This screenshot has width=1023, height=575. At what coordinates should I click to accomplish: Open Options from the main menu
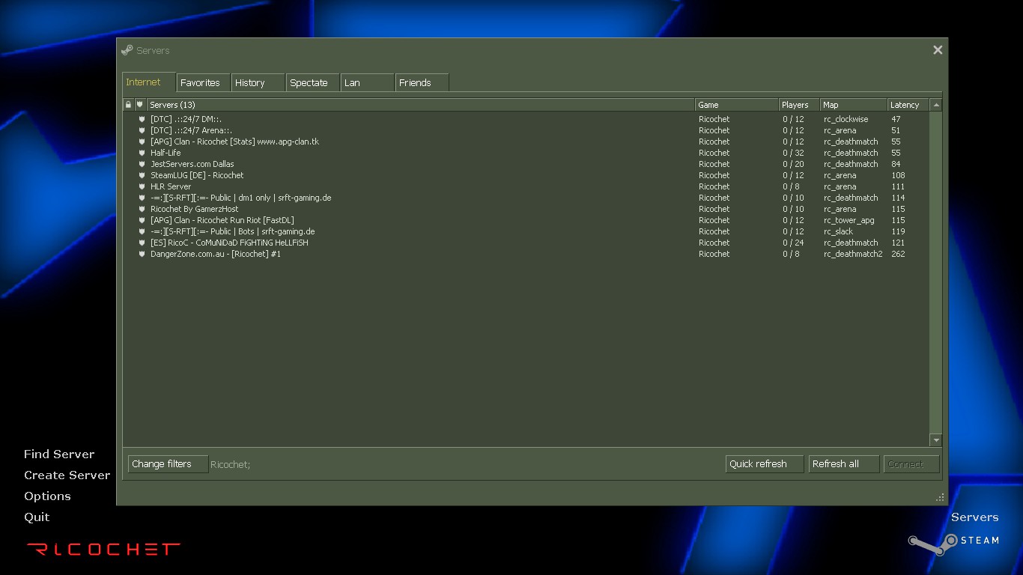point(47,496)
